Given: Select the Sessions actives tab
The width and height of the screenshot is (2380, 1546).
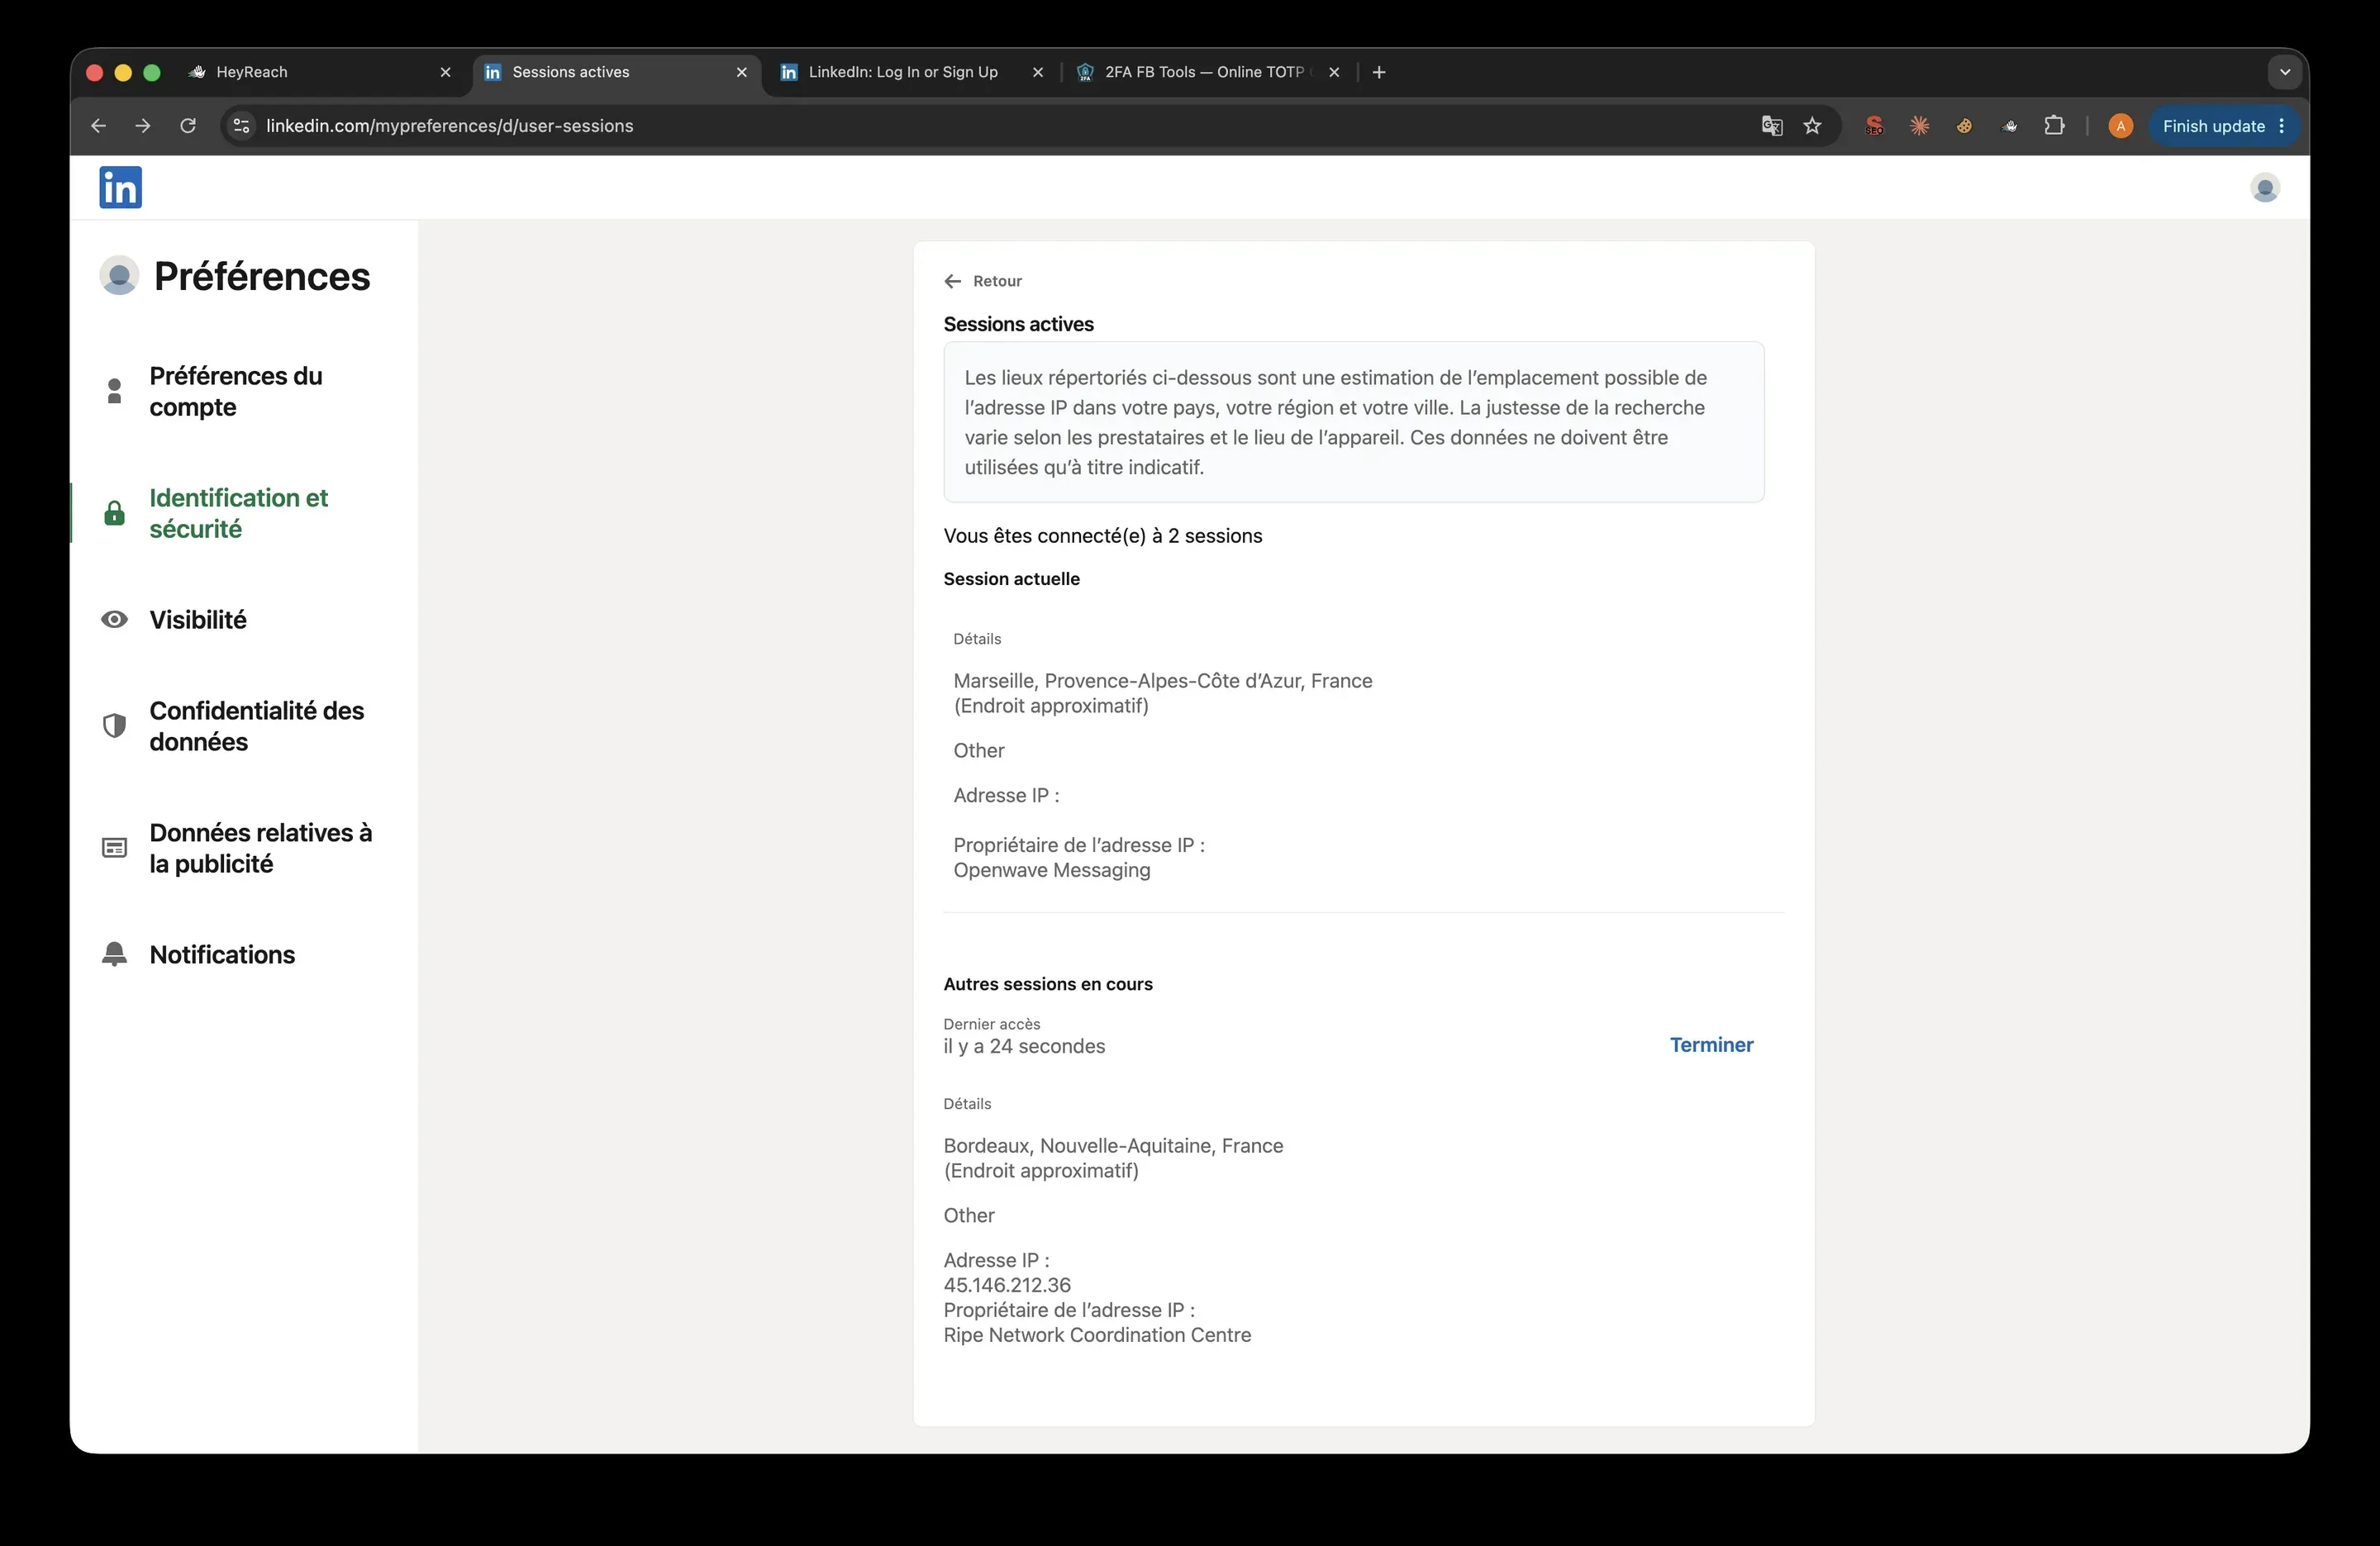Looking at the screenshot, I should 616,72.
